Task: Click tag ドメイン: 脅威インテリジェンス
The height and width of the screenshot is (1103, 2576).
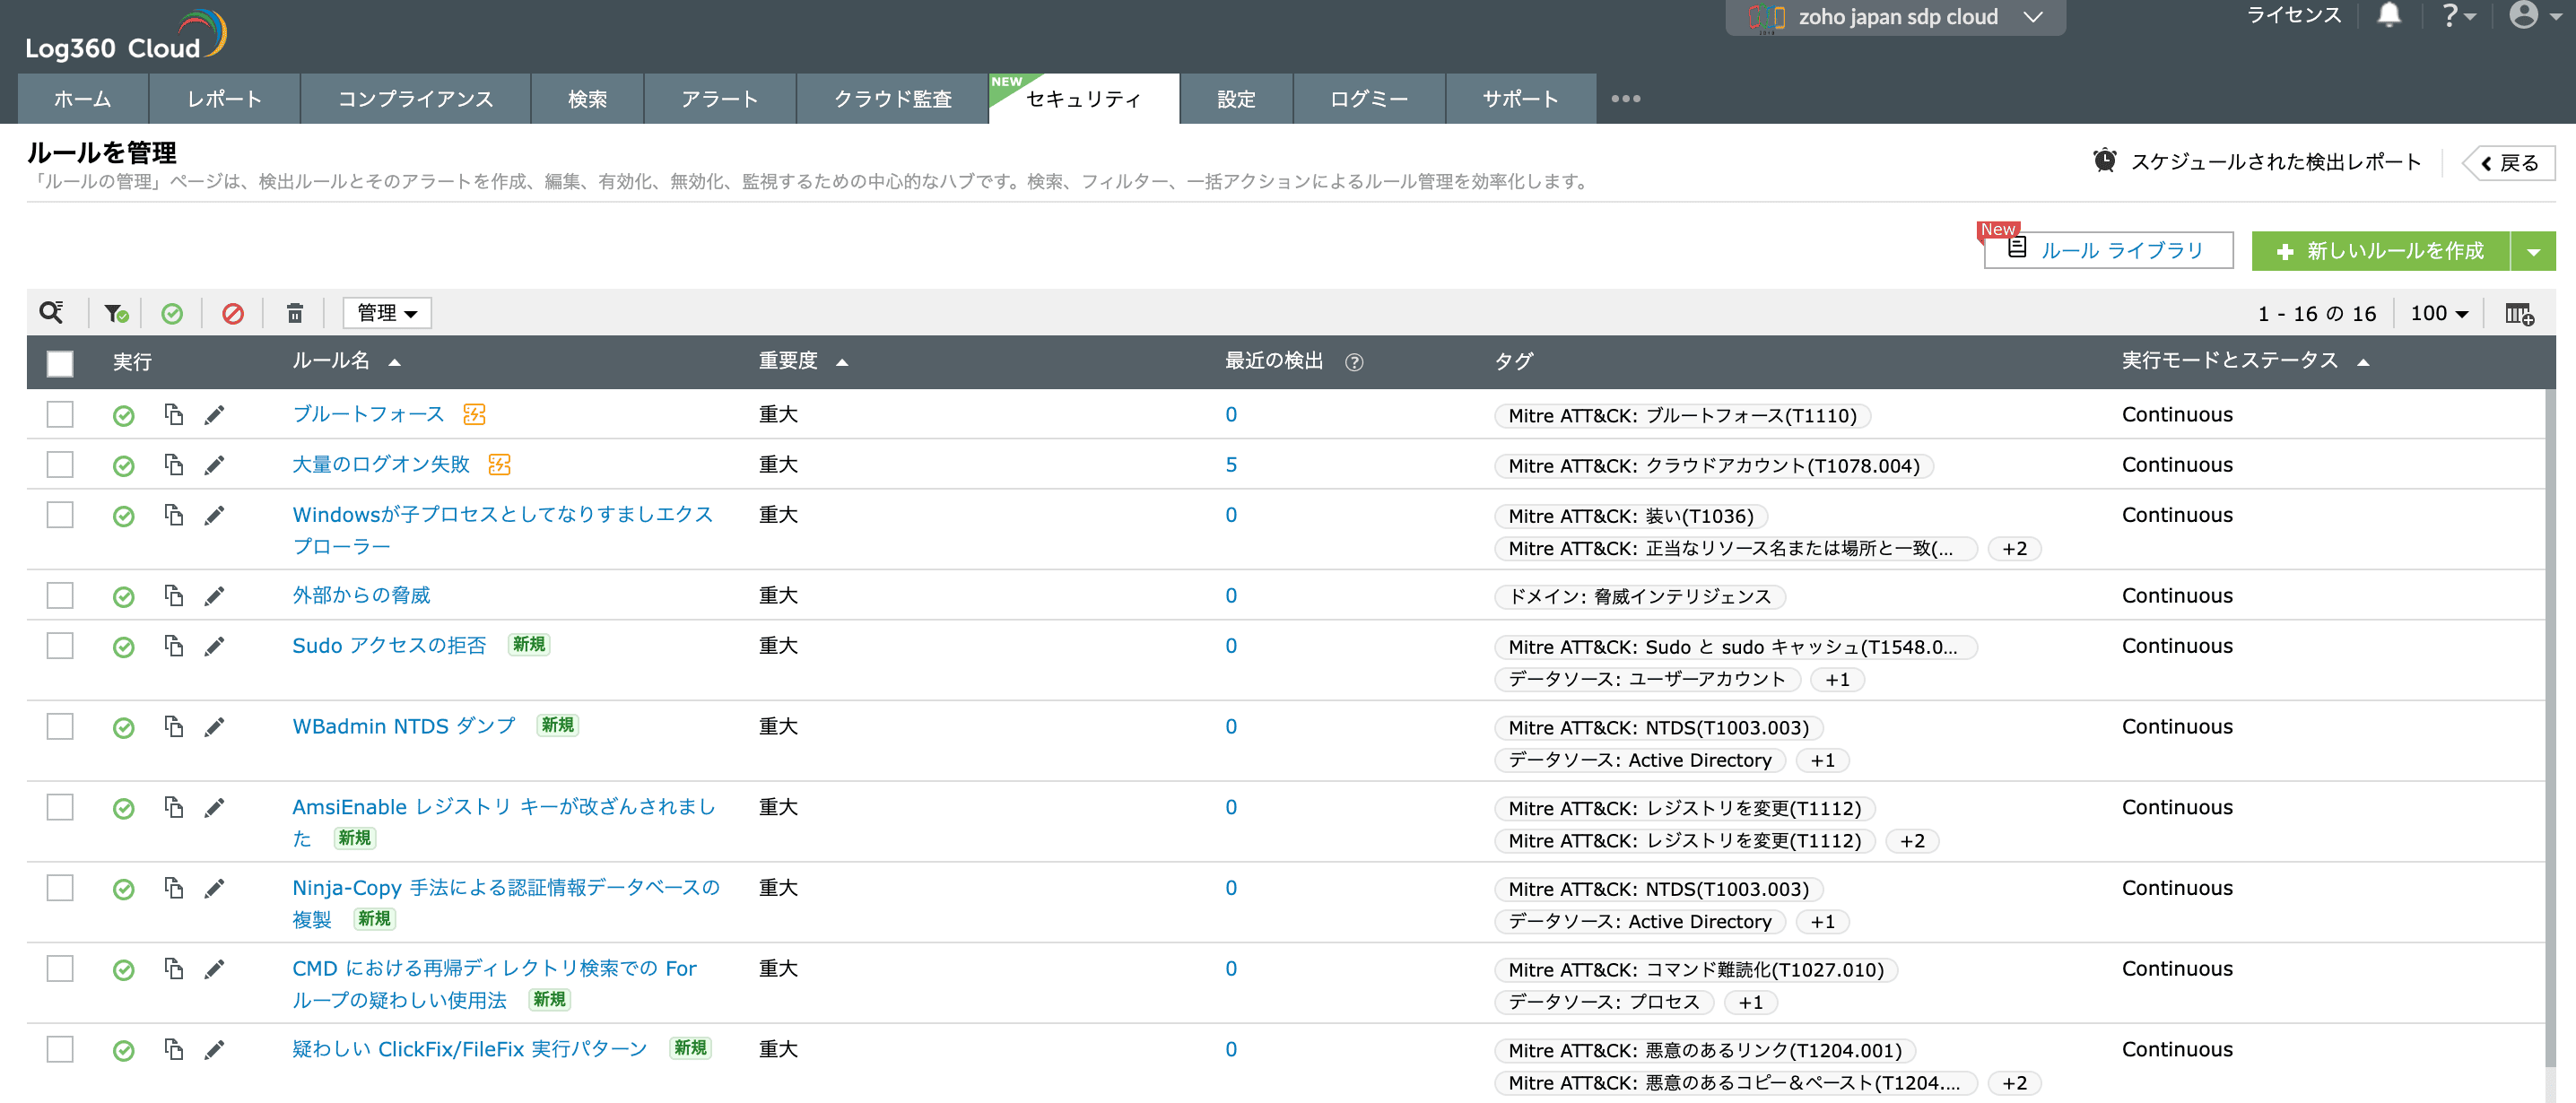Action: [1640, 597]
